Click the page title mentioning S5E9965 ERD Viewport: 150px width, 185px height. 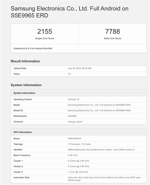69,12
